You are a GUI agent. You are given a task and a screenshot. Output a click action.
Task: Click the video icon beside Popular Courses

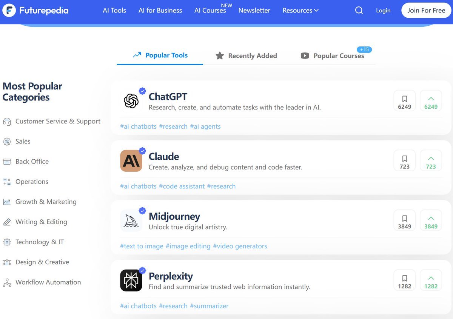pos(305,56)
